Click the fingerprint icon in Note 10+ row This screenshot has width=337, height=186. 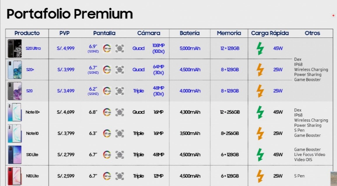[120, 112]
